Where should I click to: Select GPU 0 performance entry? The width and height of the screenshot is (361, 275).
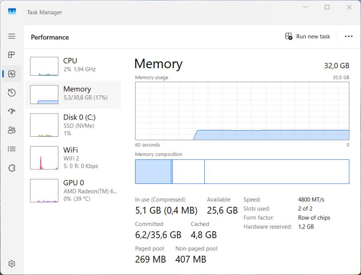(73, 190)
